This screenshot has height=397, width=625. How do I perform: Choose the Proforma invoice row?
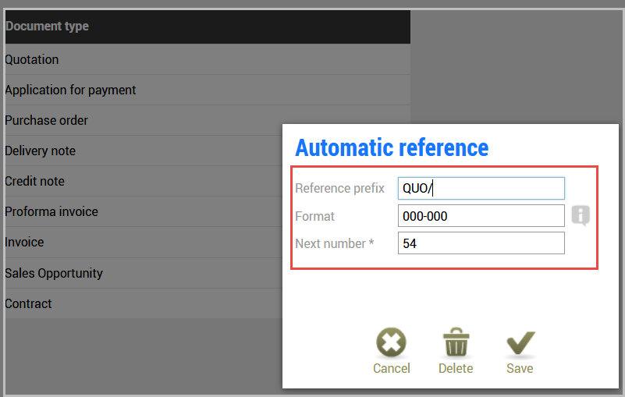tap(144, 211)
